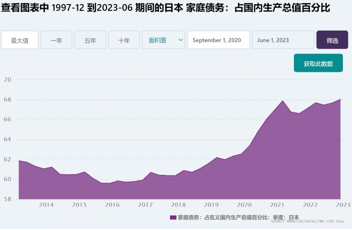
Task: Click the 2014 label on the x-axis
Action: click(x=46, y=205)
